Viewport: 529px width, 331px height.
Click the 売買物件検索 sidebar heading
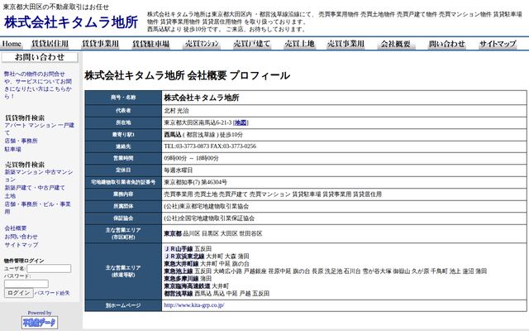coord(25,165)
